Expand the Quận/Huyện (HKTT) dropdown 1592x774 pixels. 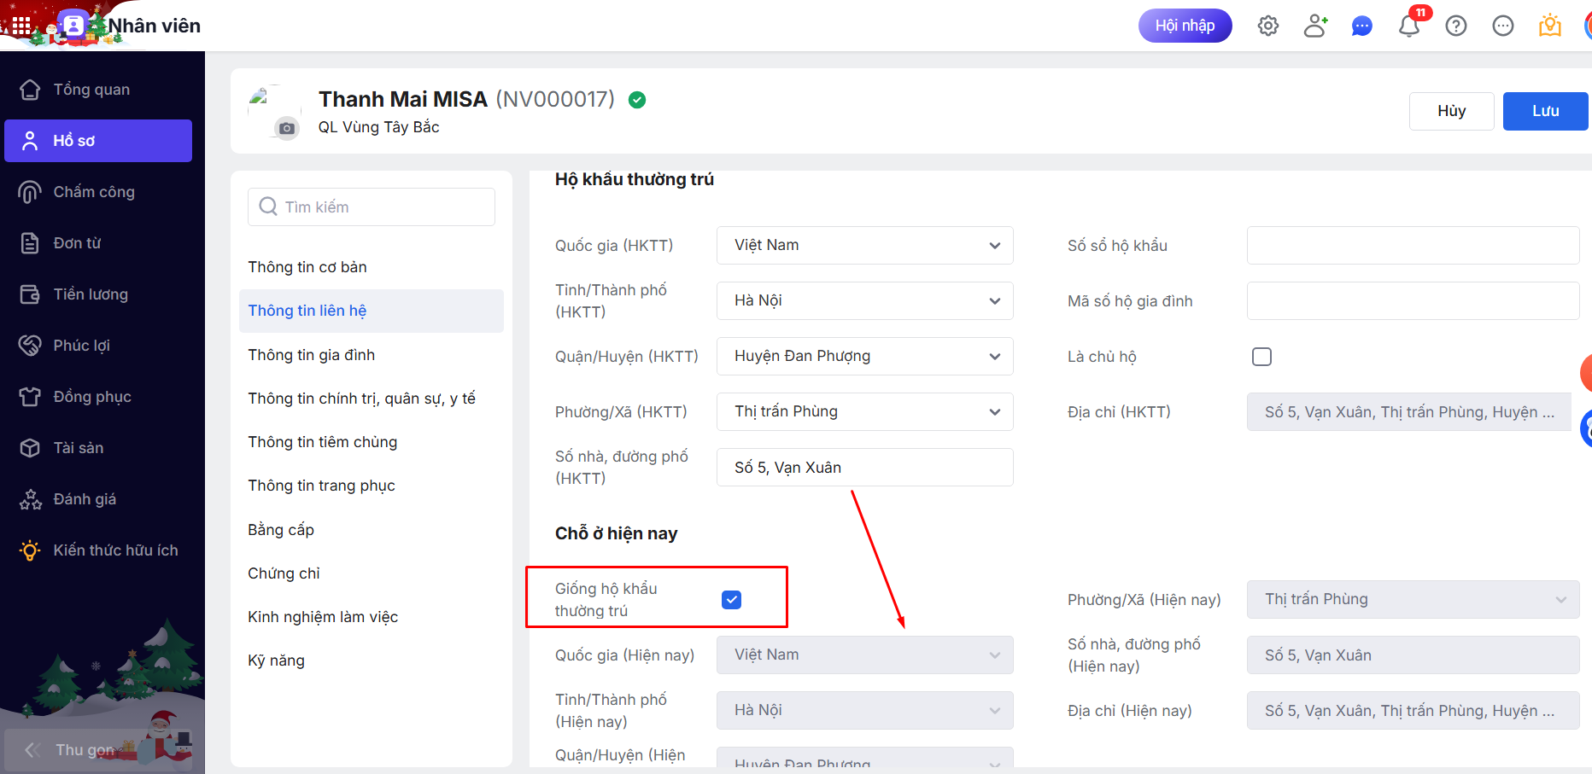(x=864, y=357)
